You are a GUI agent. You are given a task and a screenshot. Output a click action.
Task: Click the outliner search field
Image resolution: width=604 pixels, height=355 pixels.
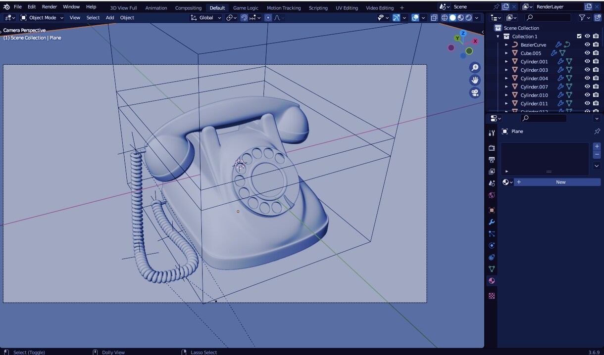coord(548,18)
